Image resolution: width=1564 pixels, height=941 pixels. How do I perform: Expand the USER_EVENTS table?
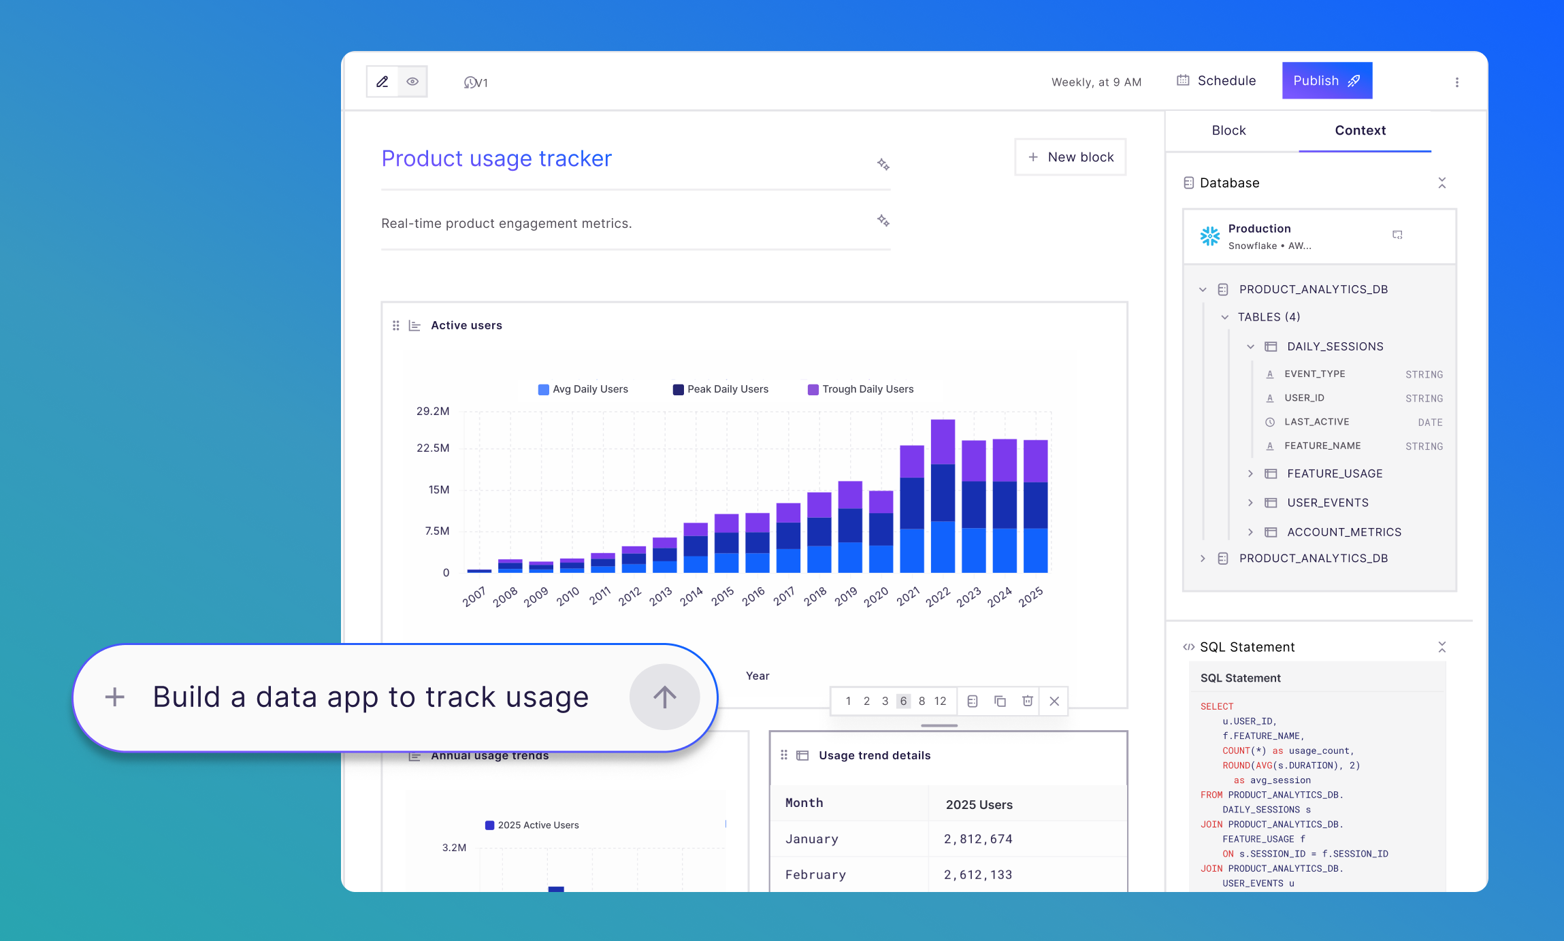[1251, 502]
